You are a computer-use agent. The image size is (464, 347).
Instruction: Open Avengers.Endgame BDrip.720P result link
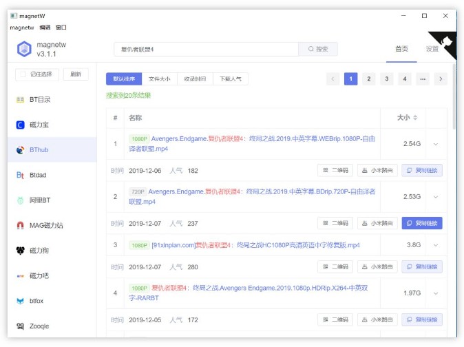coord(252,197)
